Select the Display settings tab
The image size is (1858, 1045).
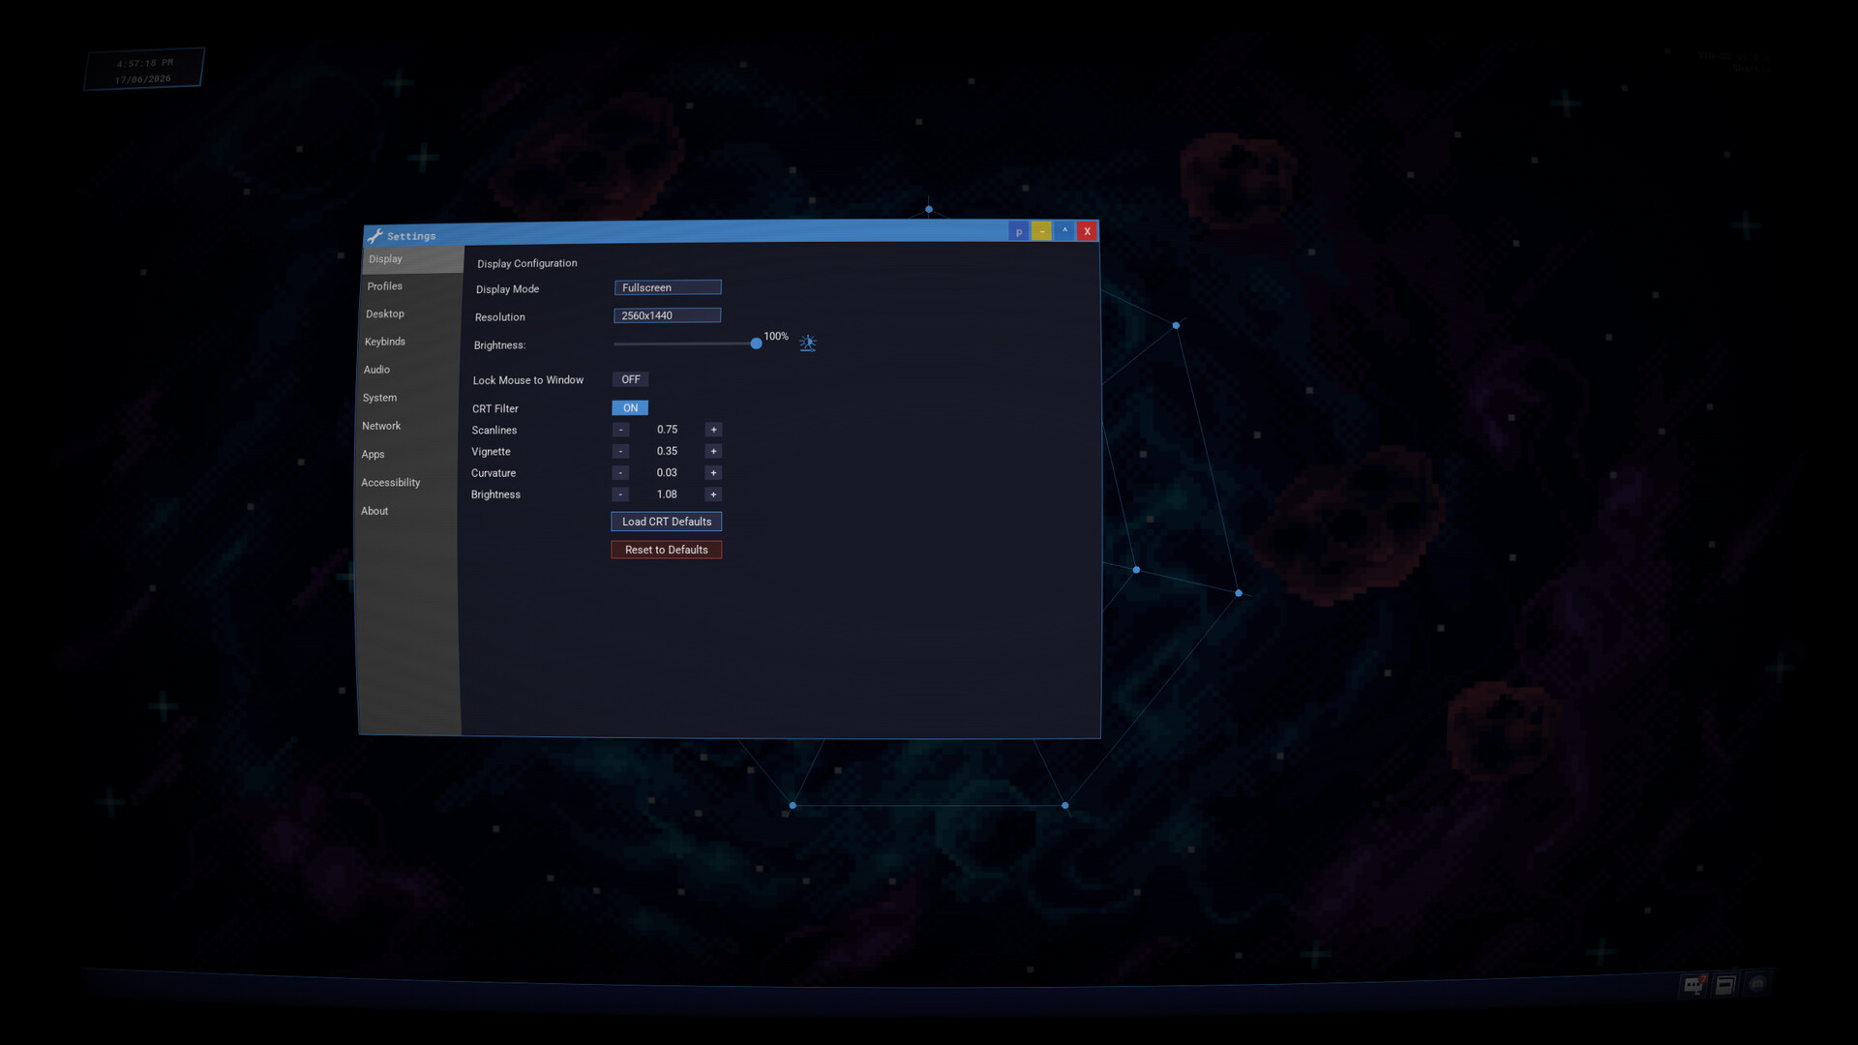pos(413,259)
